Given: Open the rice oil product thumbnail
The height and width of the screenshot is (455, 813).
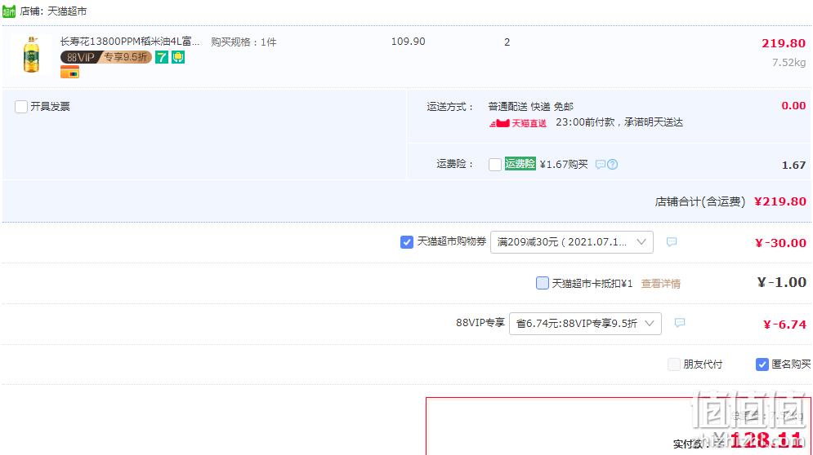Looking at the screenshot, I should coord(31,55).
